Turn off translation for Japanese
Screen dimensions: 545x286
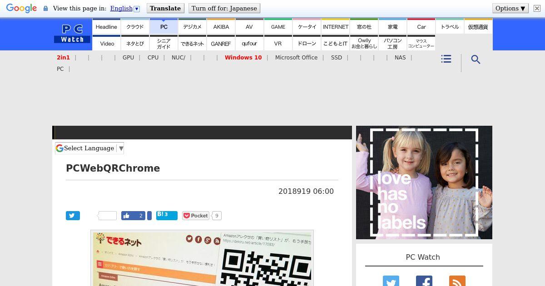click(x=224, y=8)
